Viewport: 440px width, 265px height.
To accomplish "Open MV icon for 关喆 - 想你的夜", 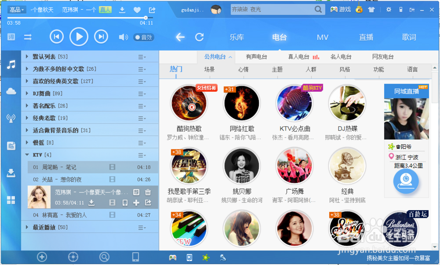I will (x=112, y=179).
